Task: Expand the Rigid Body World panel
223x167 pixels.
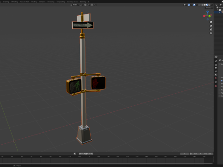Action: pyautogui.click(x=221, y=93)
